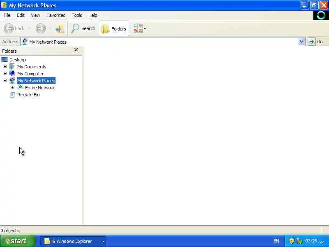The width and height of the screenshot is (329, 247).
Task: Click the Safely Remove Hardware tray icon
Action: (x=299, y=241)
